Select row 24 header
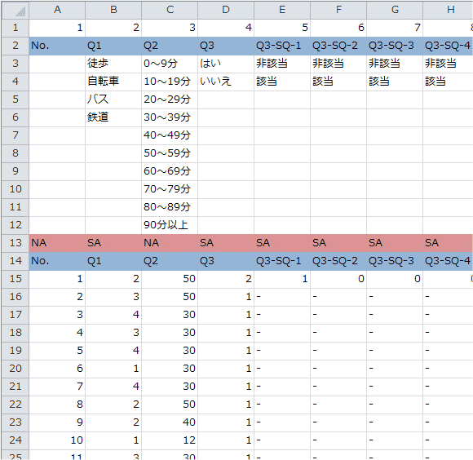The width and height of the screenshot is (473, 460). pos(15,440)
